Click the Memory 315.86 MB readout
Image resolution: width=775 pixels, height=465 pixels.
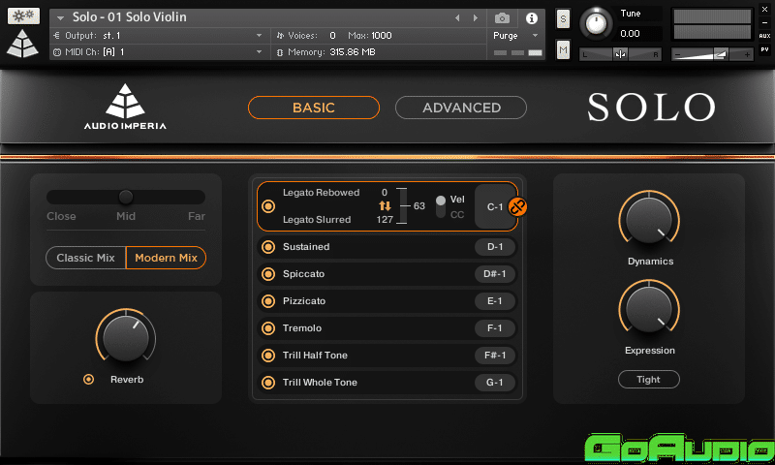pos(353,52)
